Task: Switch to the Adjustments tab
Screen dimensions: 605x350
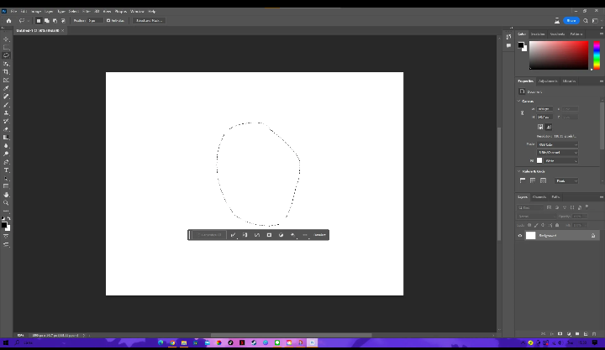Action: [x=548, y=81]
